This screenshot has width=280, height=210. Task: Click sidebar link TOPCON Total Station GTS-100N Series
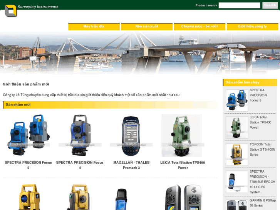262,150
